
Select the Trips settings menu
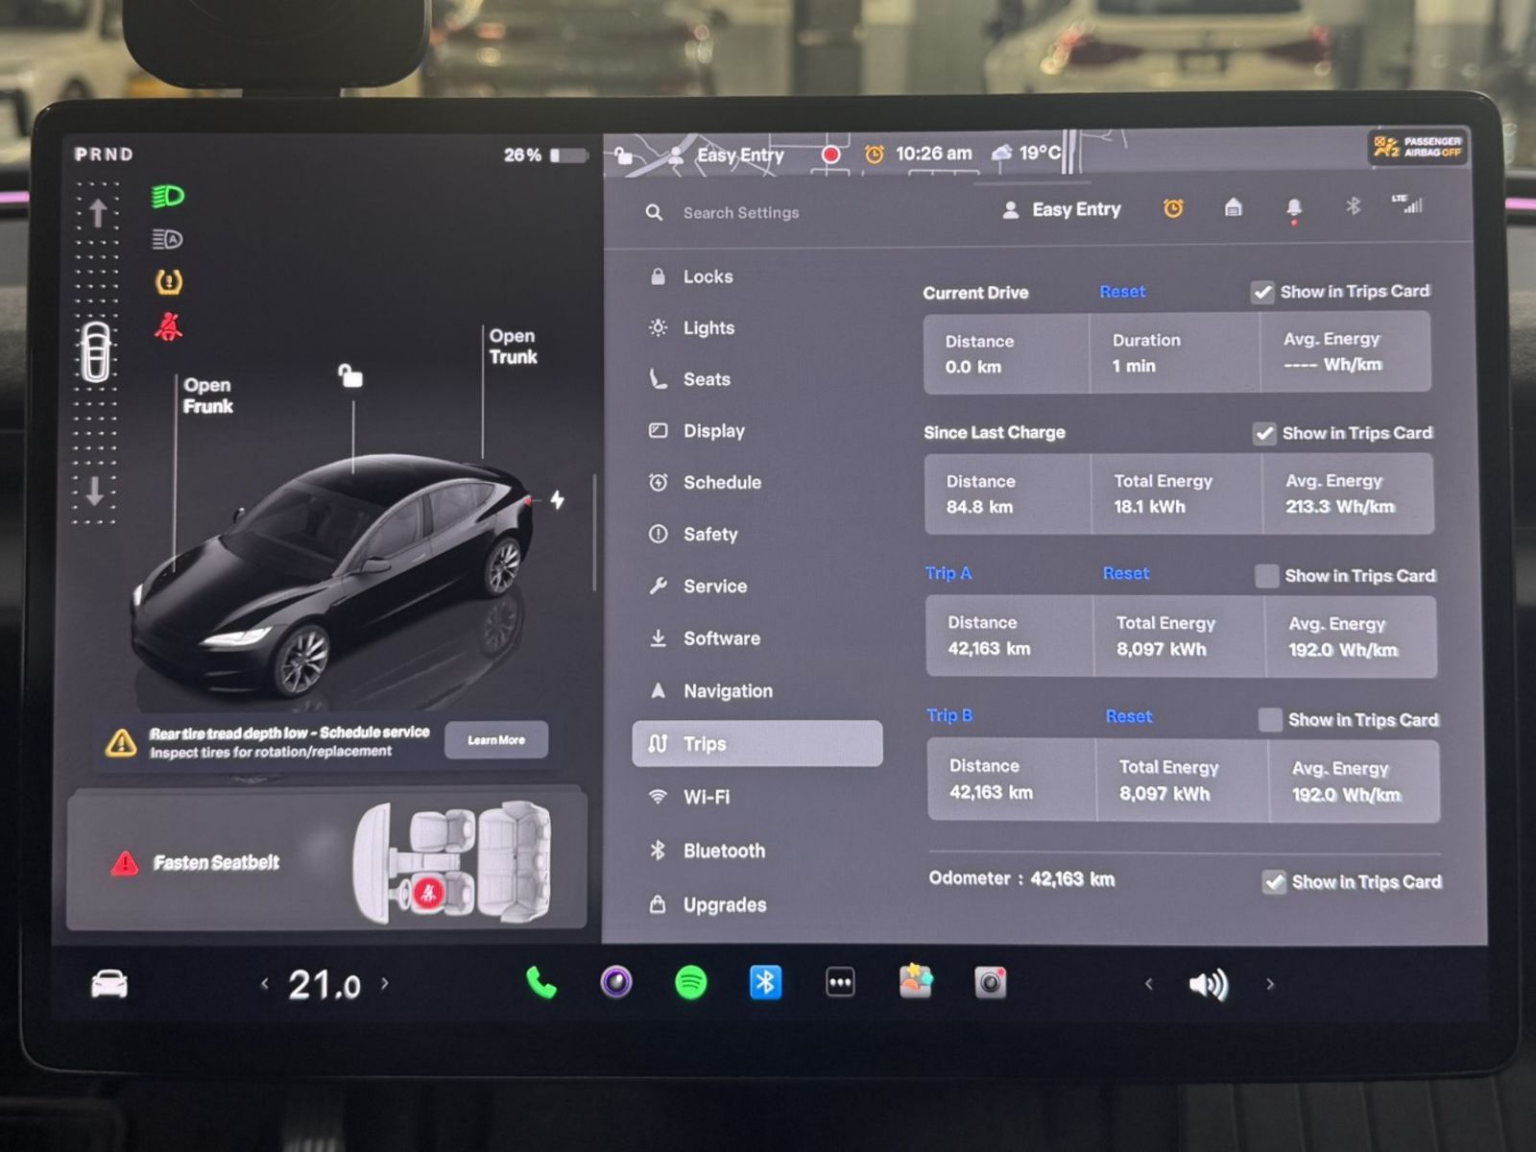coord(757,744)
